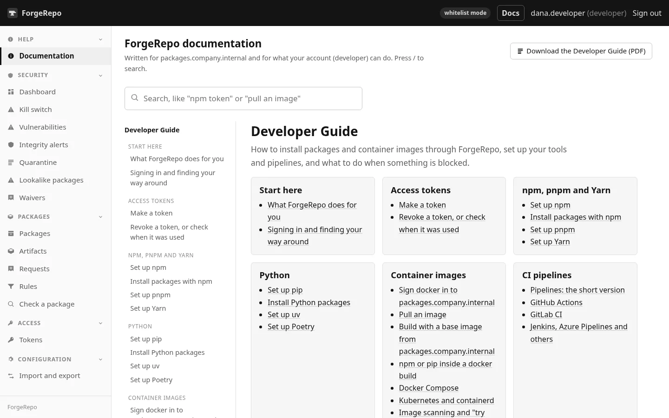Collapse the ACCESS section chevron

coord(101,323)
